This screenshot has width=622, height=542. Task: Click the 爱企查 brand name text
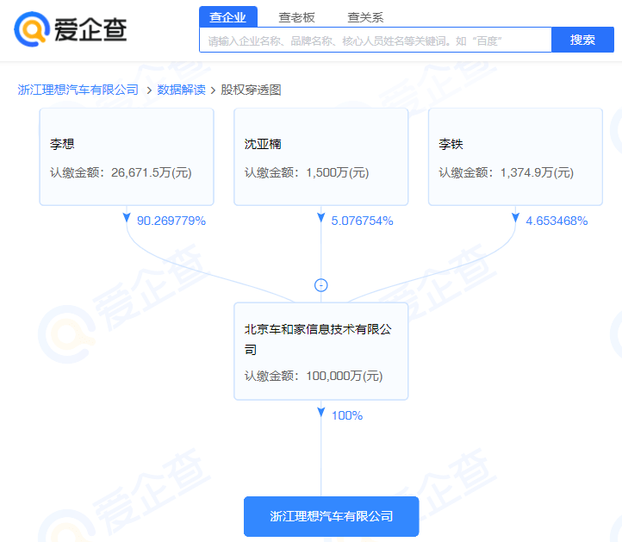point(90,30)
